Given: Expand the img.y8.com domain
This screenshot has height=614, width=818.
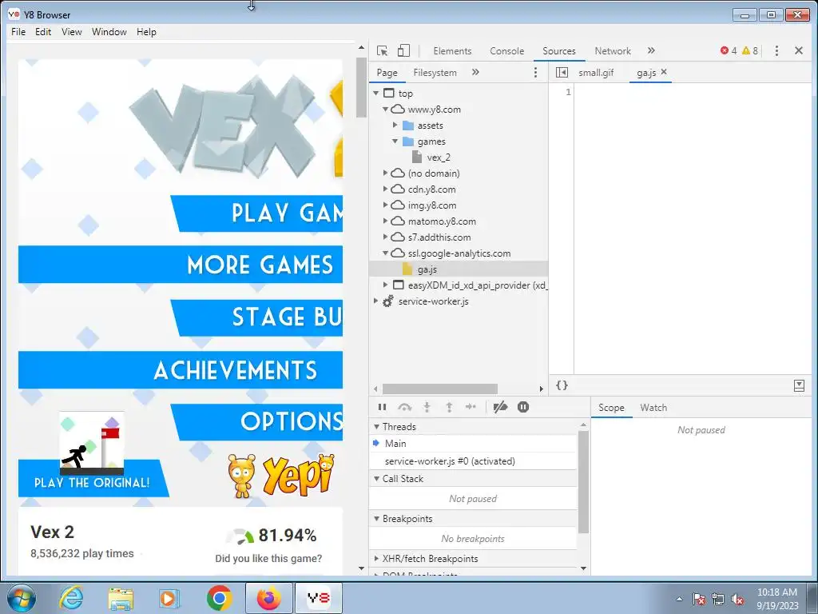Looking at the screenshot, I should point(386,205).
